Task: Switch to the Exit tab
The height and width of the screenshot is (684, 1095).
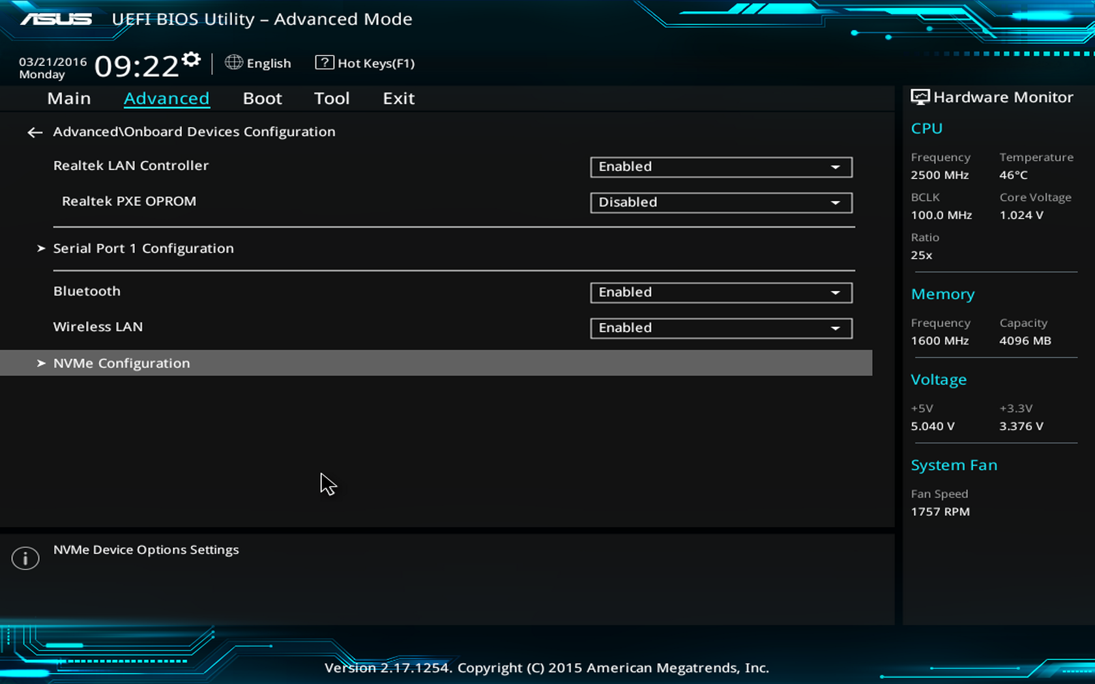Action: 399,98
